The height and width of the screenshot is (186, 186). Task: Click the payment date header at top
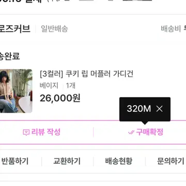pyautogui.click(x=21, y=2)
